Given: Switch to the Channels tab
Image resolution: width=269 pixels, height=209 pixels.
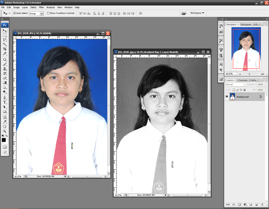Looking at the screenshot, I should tap(242, 80).
